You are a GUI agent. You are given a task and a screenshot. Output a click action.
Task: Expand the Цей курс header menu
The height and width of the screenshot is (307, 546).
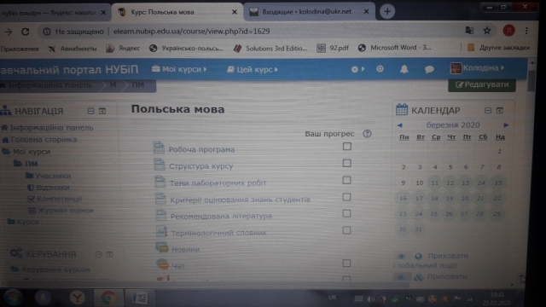click(x=253, y=70)
